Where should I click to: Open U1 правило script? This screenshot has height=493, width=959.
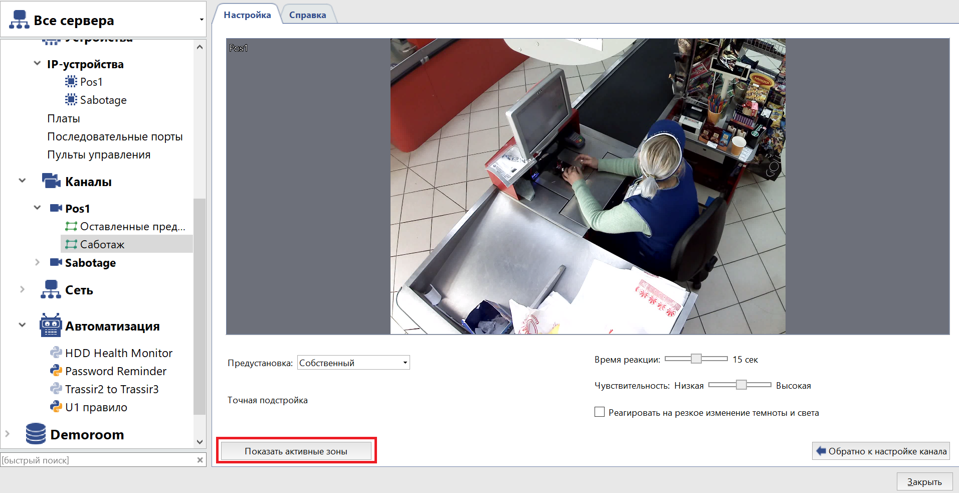[96, 407]
